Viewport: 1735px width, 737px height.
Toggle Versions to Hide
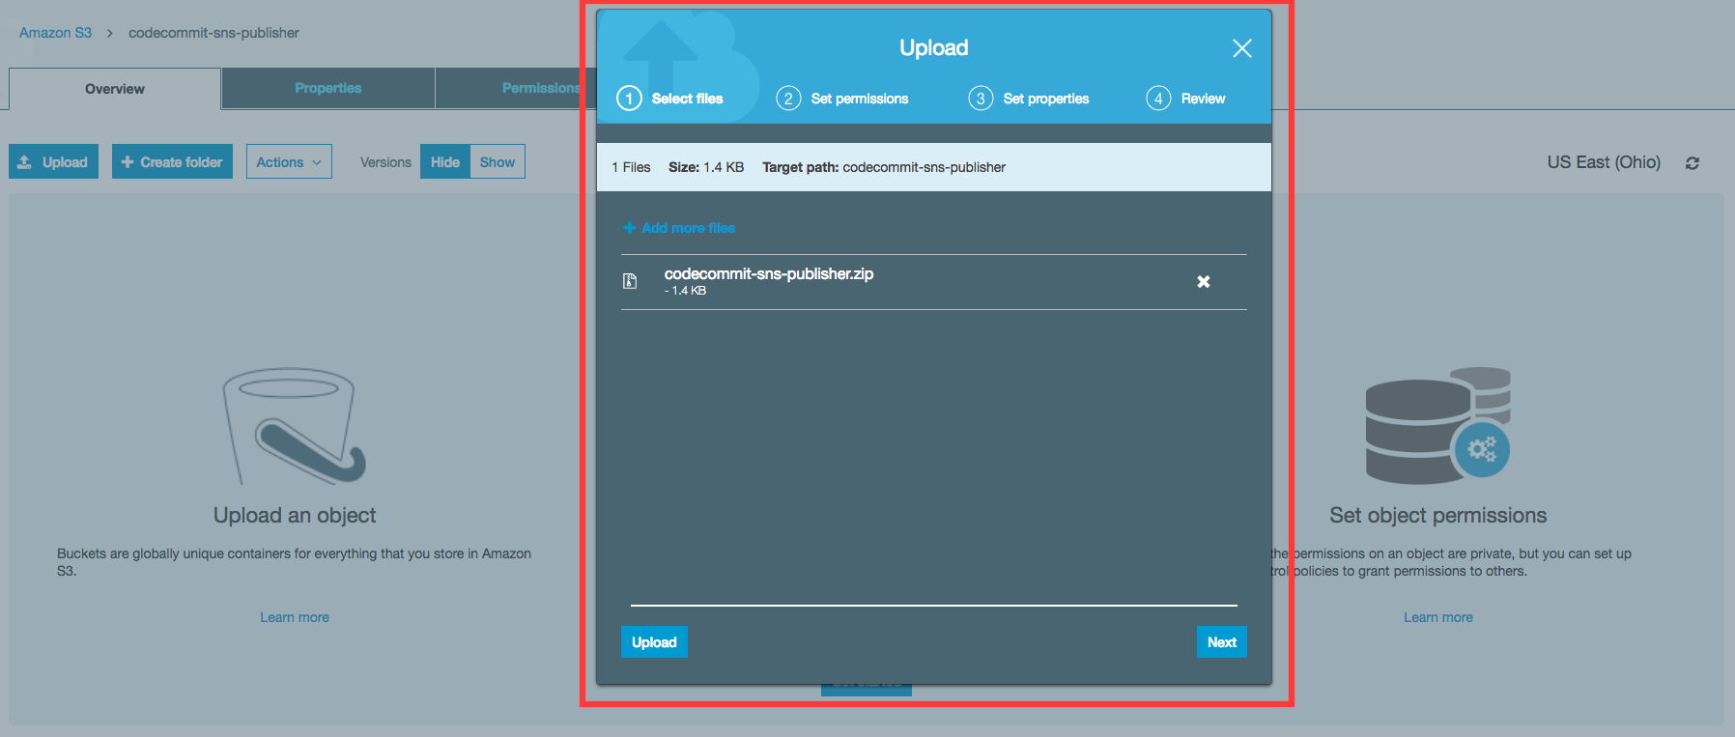445,162
